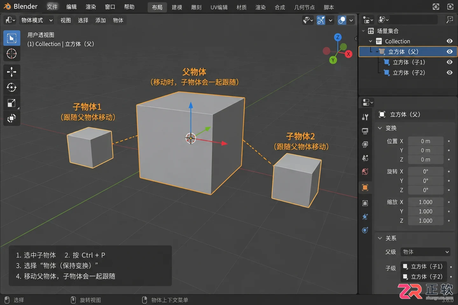
Task: Open the gray rounded-box properties tab
Action: [x=365, y=203]
